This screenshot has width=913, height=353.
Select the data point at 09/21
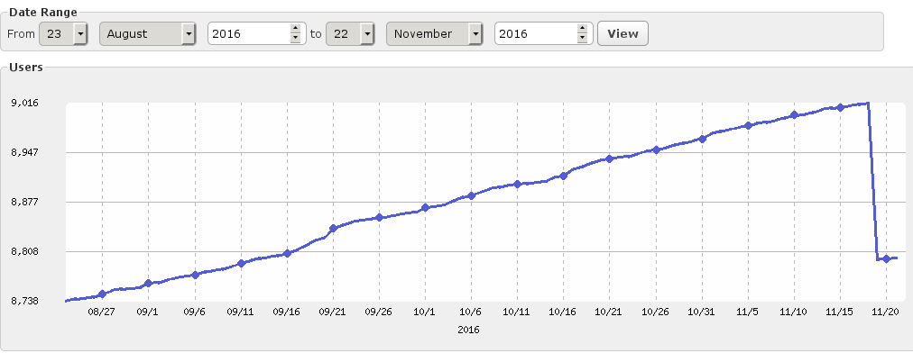pyautogui.click(x=333, y=229)
